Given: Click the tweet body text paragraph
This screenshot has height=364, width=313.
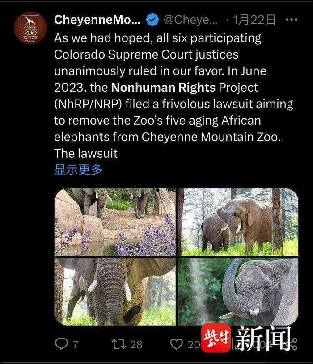Looking at the screenshot, I should point(173,96).
